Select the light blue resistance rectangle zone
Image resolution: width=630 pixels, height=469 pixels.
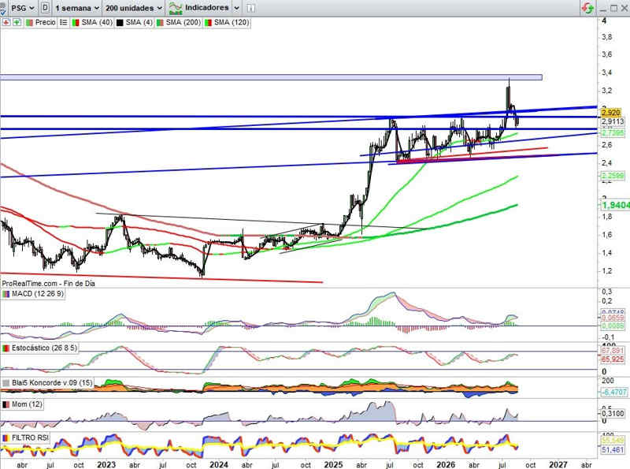tap(271, 77)
